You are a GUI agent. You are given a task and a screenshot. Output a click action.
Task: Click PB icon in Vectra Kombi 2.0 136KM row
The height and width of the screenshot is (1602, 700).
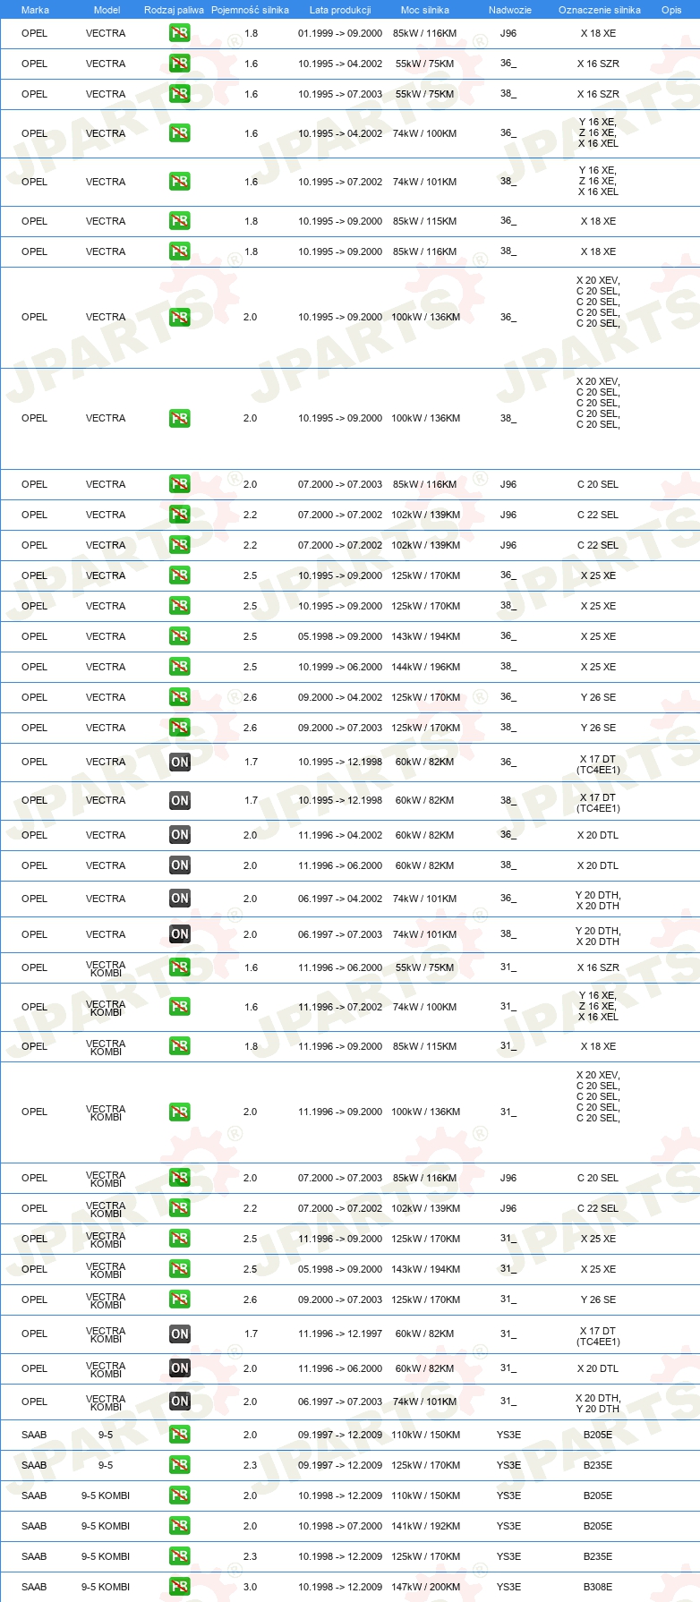180,1112
